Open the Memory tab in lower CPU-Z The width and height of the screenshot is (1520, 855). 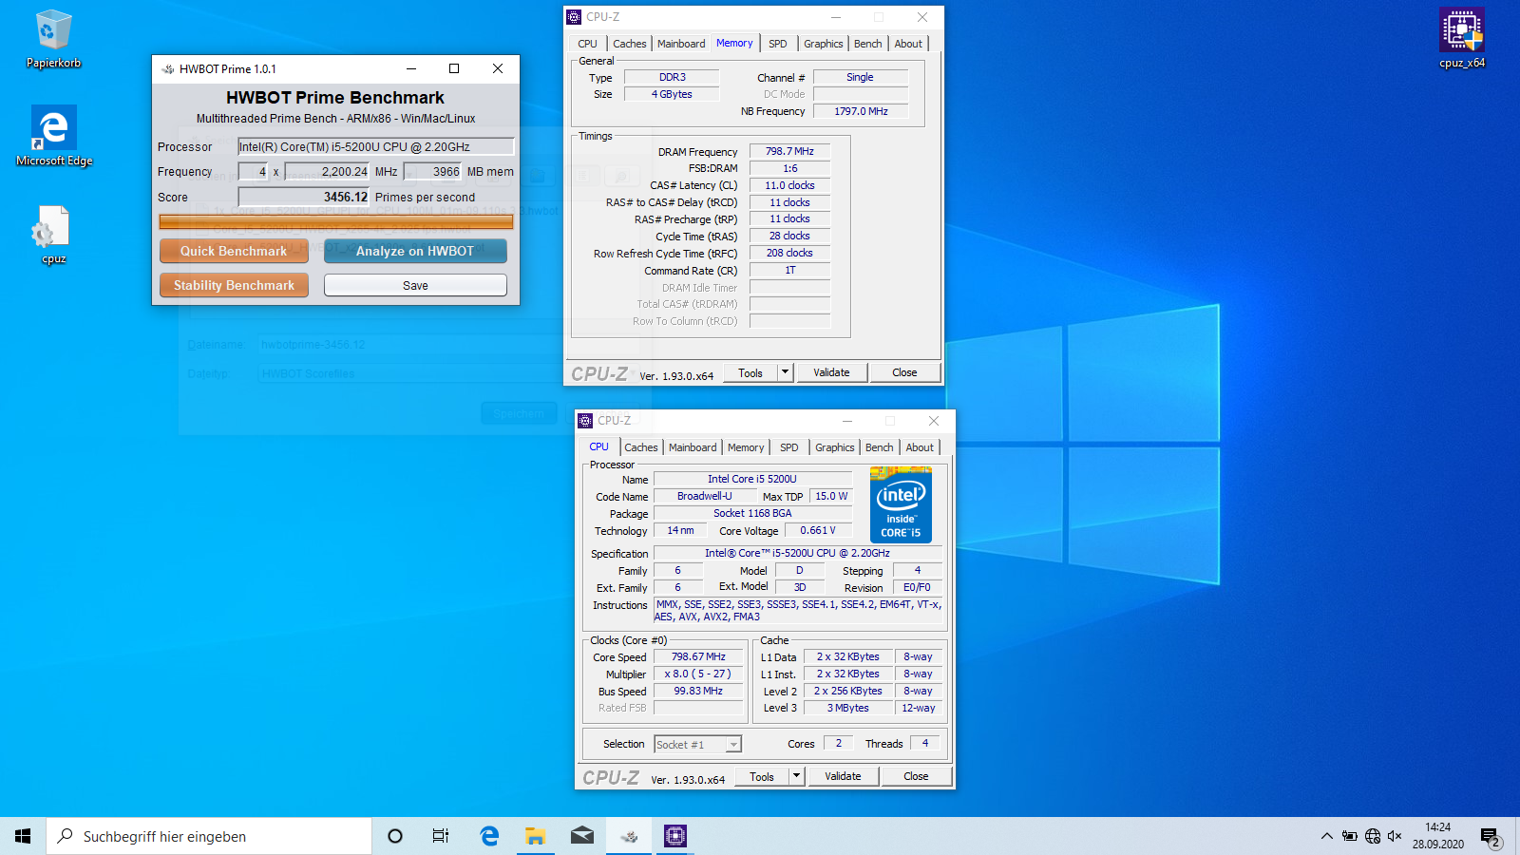(x=746, y=447)
